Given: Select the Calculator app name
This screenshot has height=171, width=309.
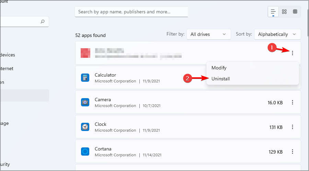Looking at the screenshot, I should [x=105, y=75].
